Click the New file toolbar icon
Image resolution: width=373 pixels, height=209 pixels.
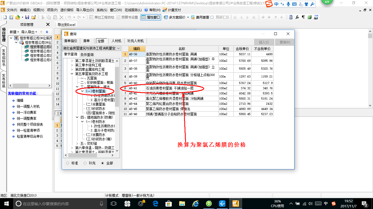click(x=5, y=17)
